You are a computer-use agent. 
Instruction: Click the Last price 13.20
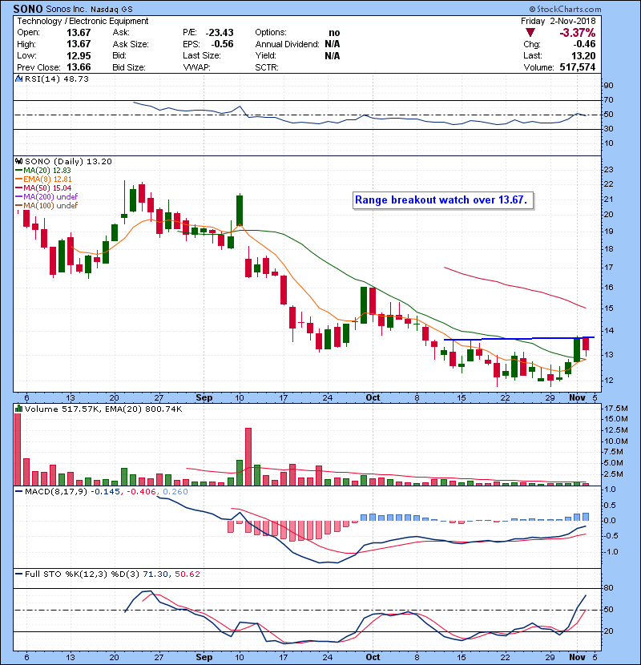[x=583, y=55]
